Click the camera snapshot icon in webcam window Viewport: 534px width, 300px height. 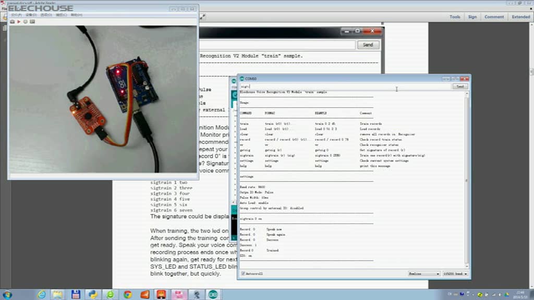[x=13, y=22]
